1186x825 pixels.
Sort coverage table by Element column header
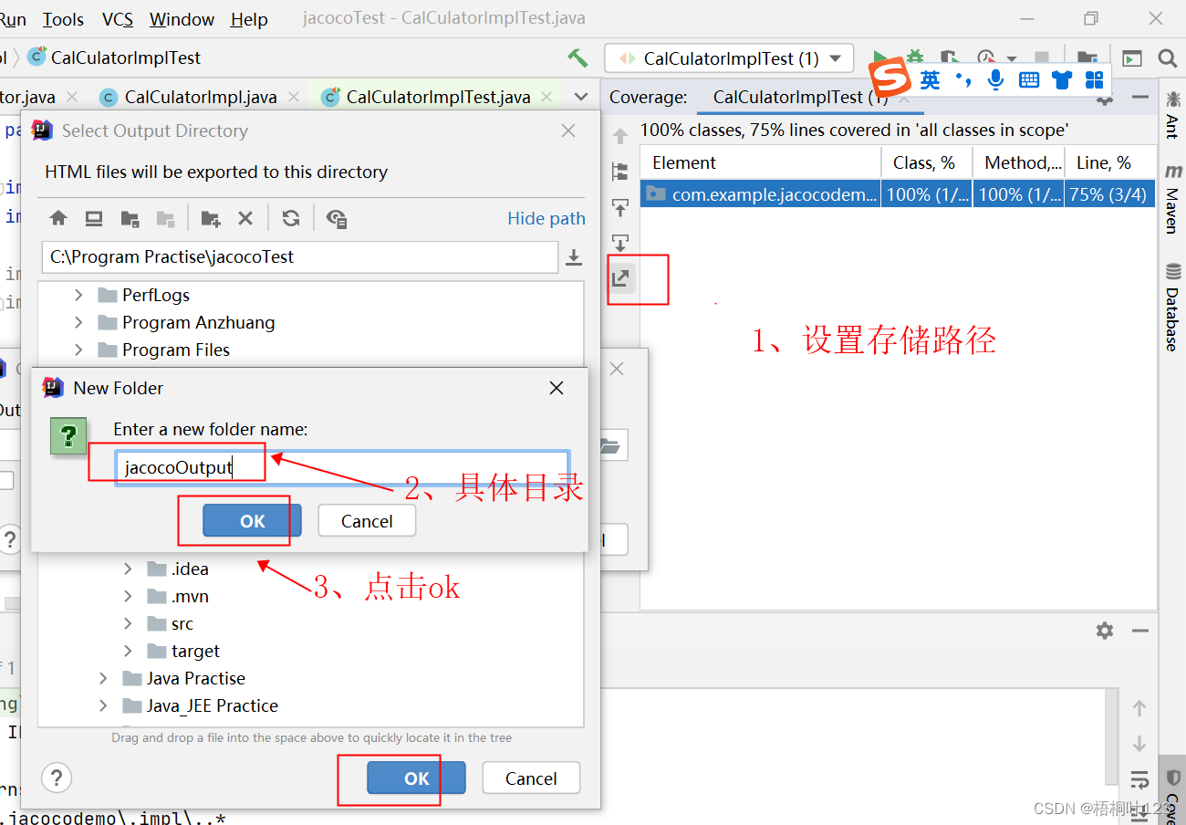760,162
